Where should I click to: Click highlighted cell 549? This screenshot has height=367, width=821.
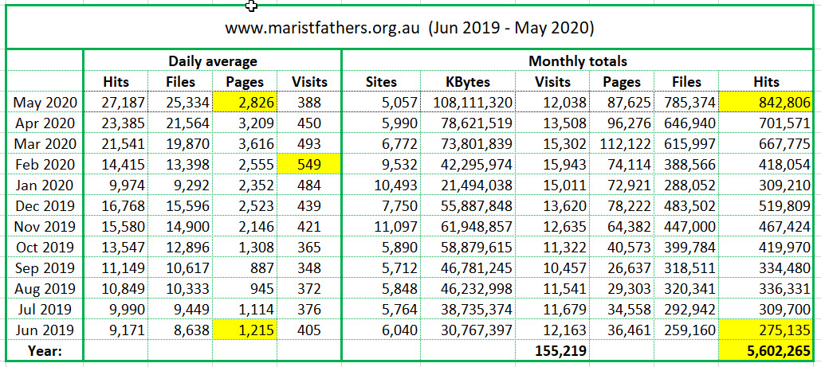point(309,165)
